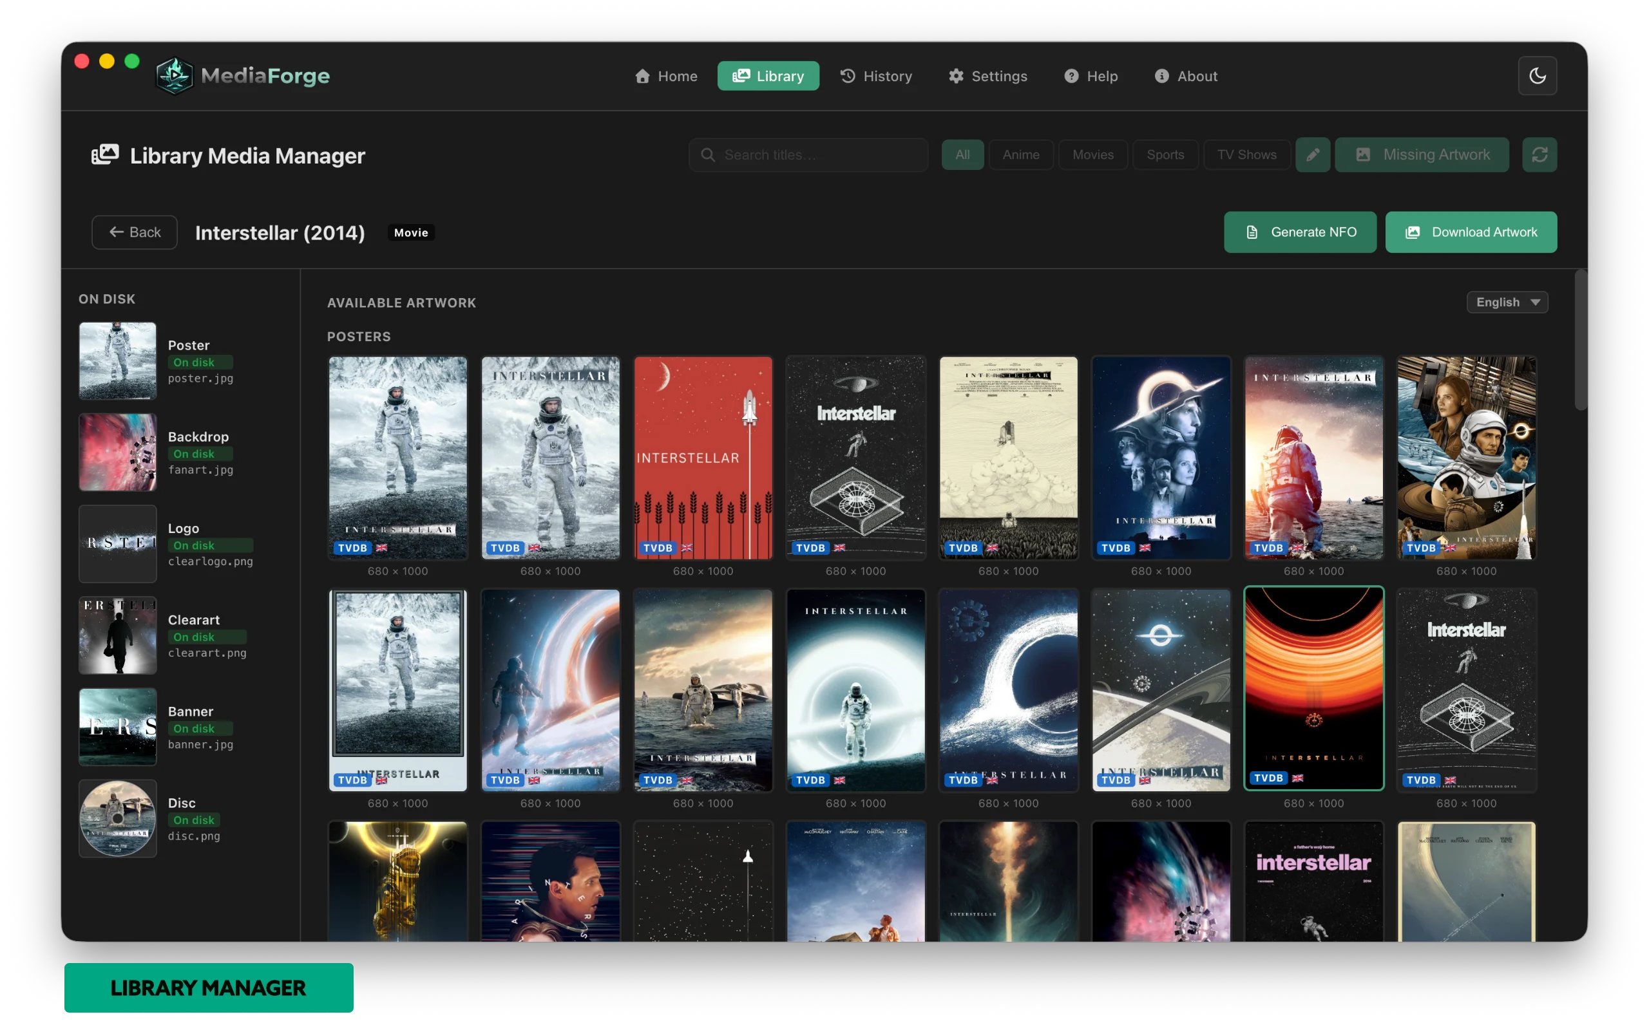This screenshot has width=1649, height=1030.
Task: Click the LIBRARY MANAGER caption label
Action: point(209,987)
